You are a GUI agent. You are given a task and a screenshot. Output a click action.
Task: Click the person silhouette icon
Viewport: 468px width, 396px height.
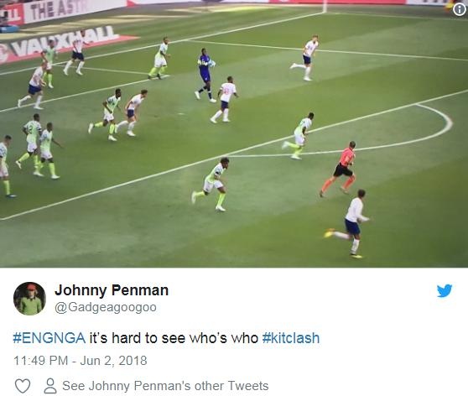pyautogui.click(x=50, y=386)
